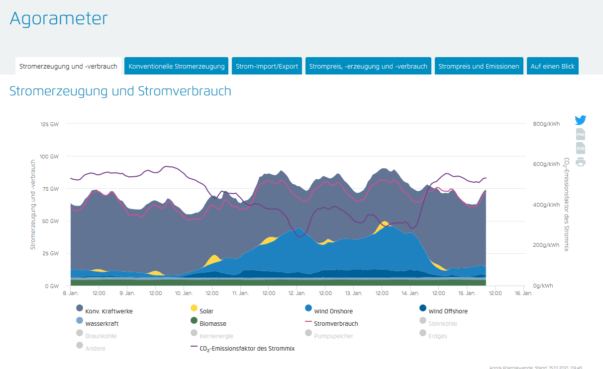The image size is (603, 369).
Task: Click the 100 GW axis label
Action: (x=50, y=156)
